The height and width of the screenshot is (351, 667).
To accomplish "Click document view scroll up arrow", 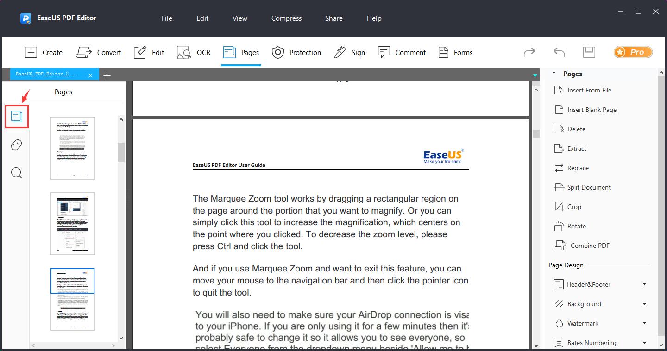I will tap(536, 90).
